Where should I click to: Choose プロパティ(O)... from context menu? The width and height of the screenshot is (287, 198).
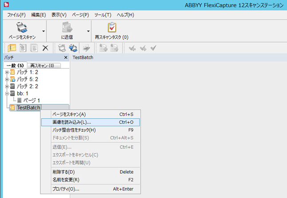(x=91, y=189)
